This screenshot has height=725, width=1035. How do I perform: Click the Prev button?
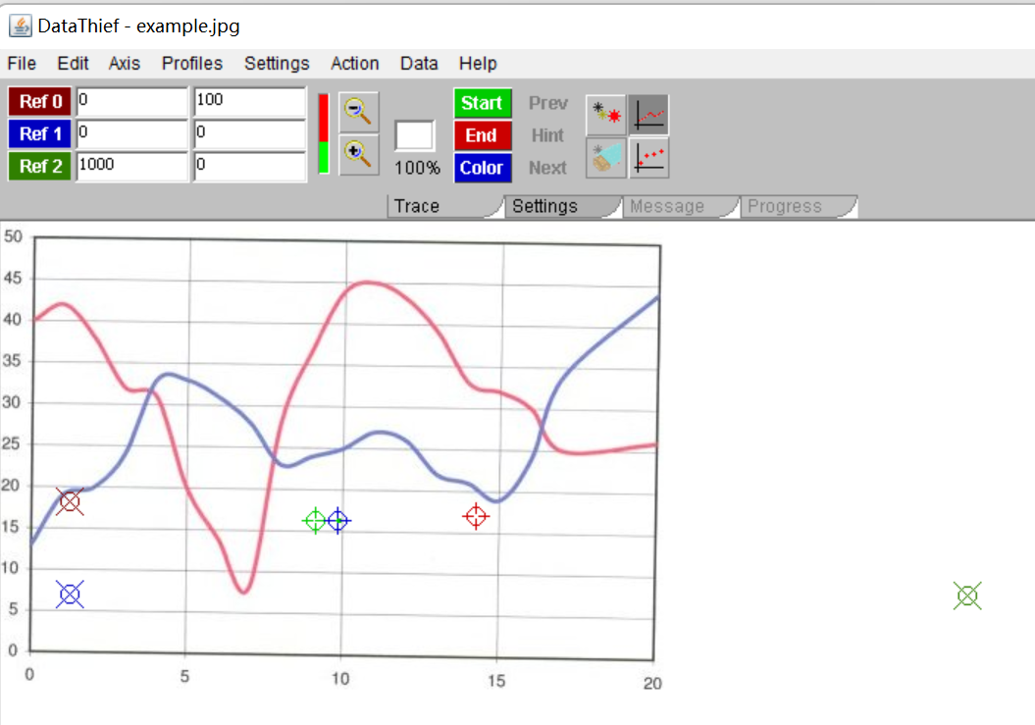tap(547, 103)
